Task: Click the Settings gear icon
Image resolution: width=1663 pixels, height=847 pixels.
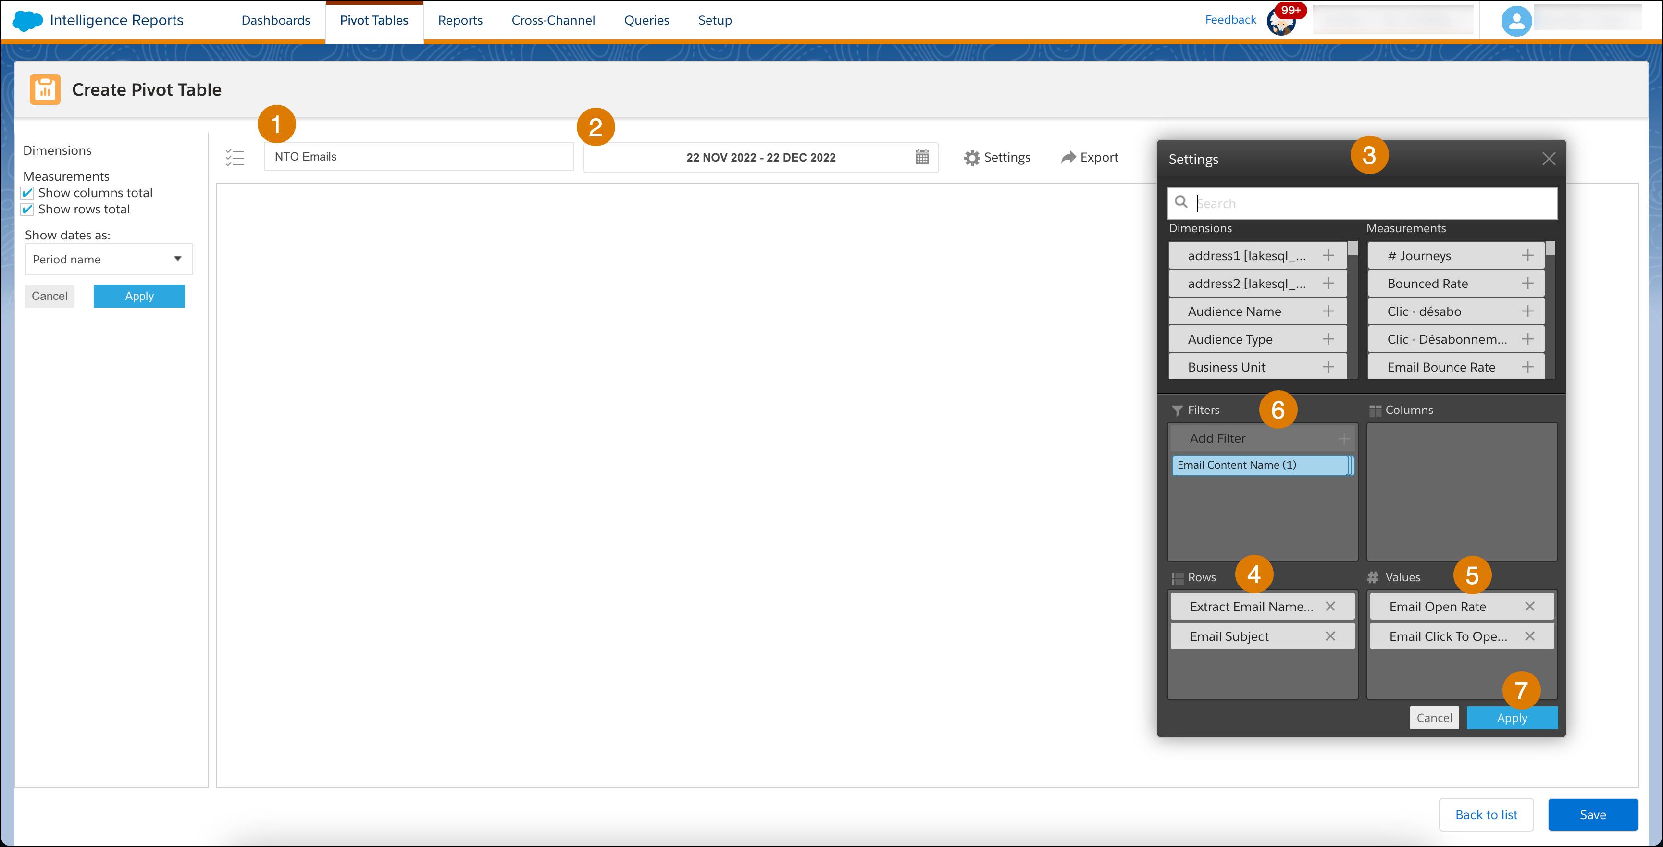Action: (971, 157)
